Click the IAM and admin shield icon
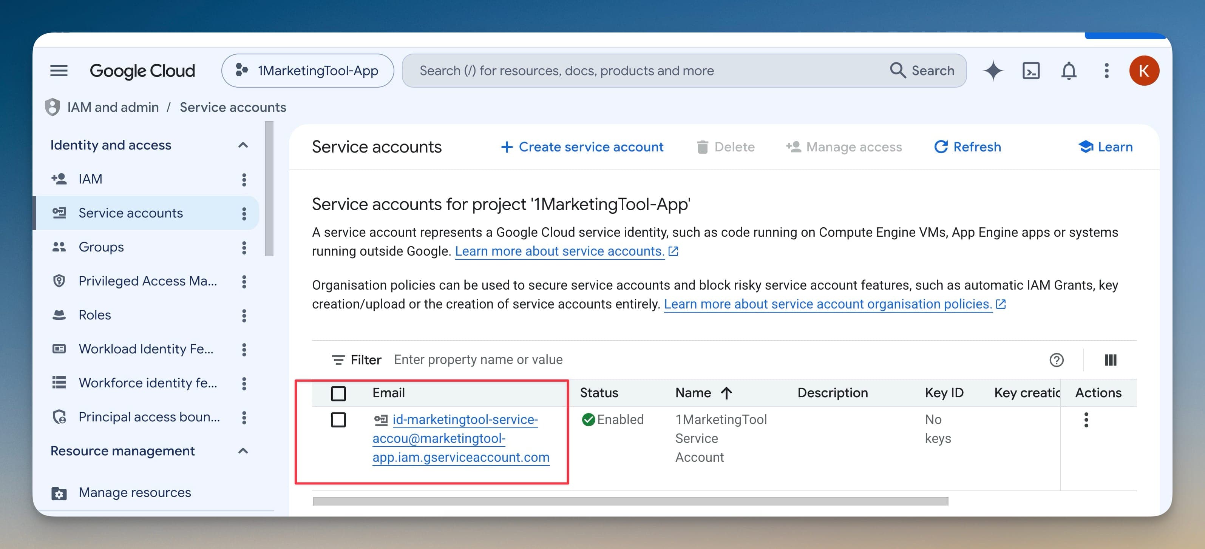The image size is (1205, 549). coord(53,107)
